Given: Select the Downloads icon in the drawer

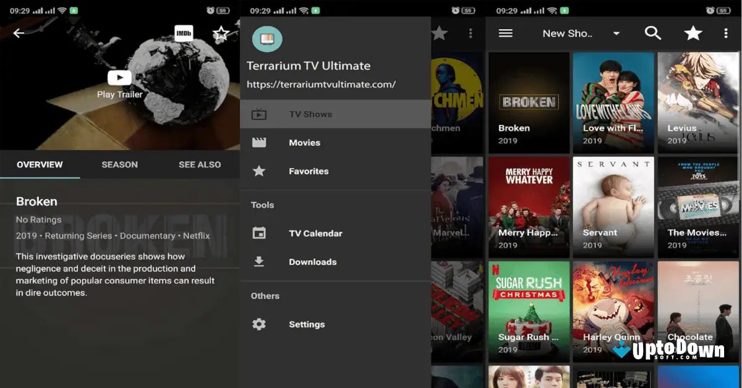Looking at the screenshot, I should [259, 261].
